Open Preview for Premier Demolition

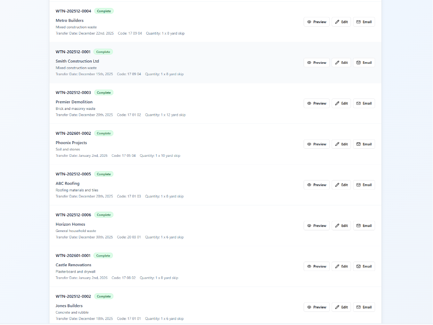(316, 104)
